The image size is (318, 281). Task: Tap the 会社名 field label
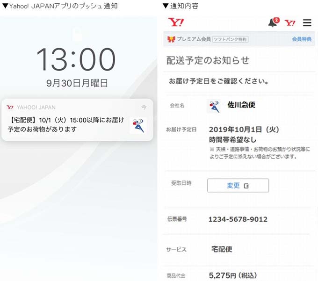click(x=177, y=105)
